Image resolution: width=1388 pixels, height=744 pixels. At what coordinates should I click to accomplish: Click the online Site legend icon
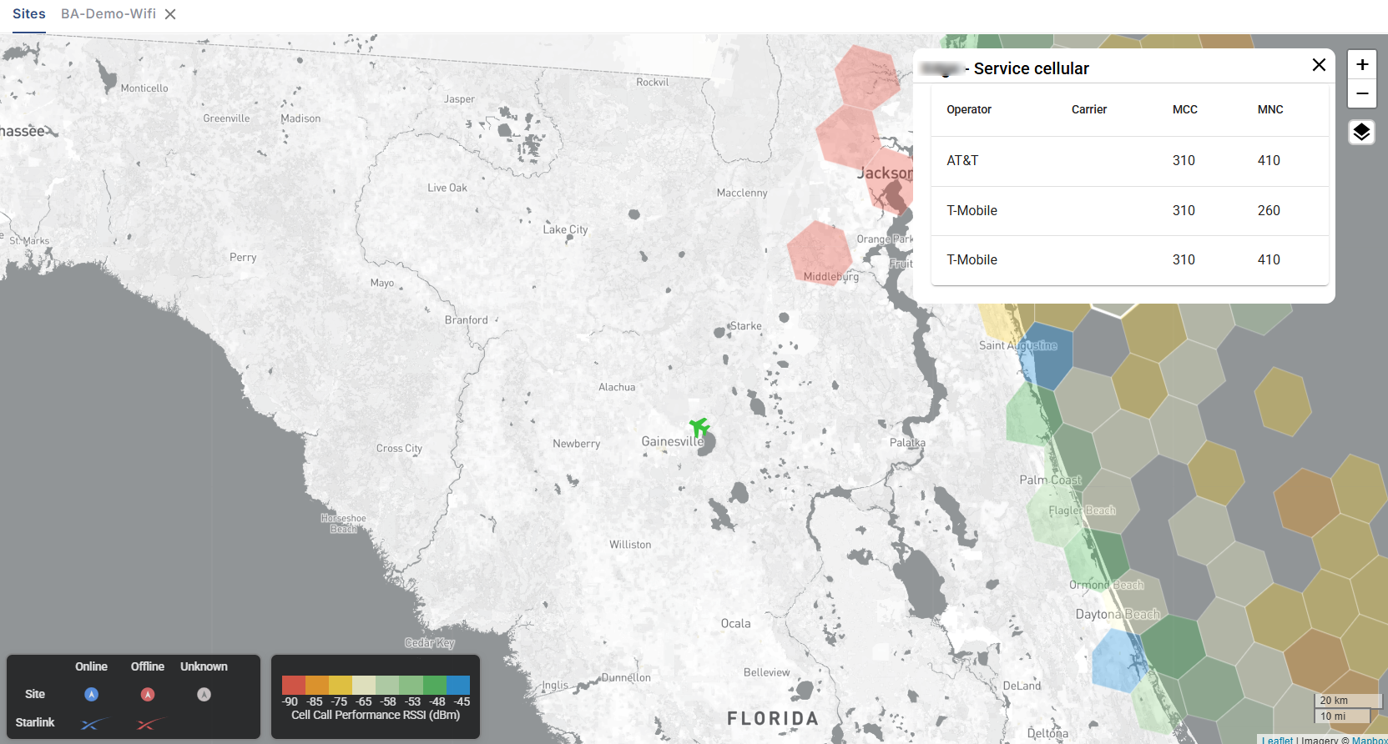[92, 694]
